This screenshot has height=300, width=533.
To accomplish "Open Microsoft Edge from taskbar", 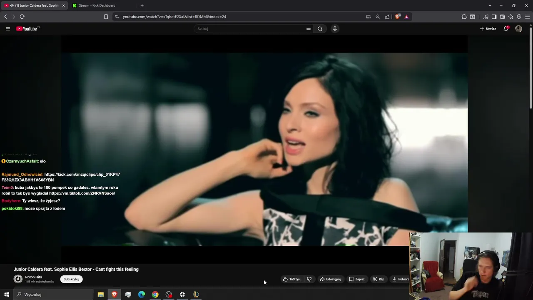I will pyautogui.click(x=142, y=295).
